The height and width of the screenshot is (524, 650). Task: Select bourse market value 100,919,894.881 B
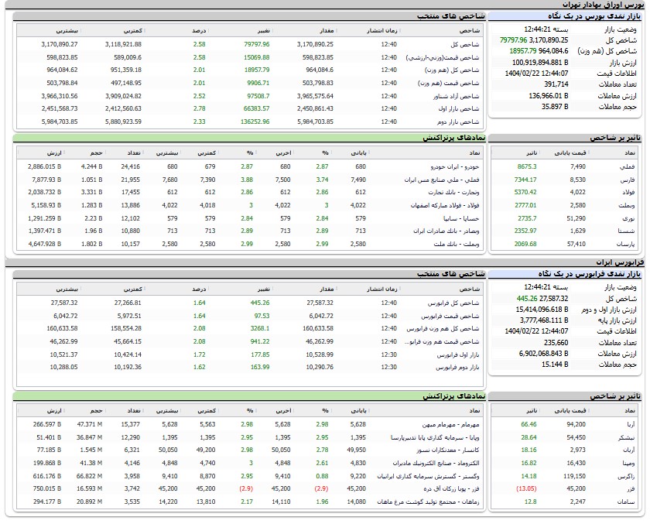(x=540, y=63)
